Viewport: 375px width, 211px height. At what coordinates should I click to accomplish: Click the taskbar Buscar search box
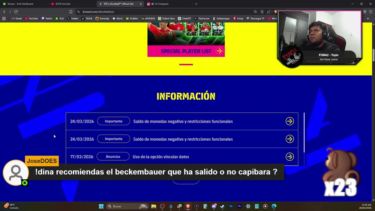tap(127, 206)
